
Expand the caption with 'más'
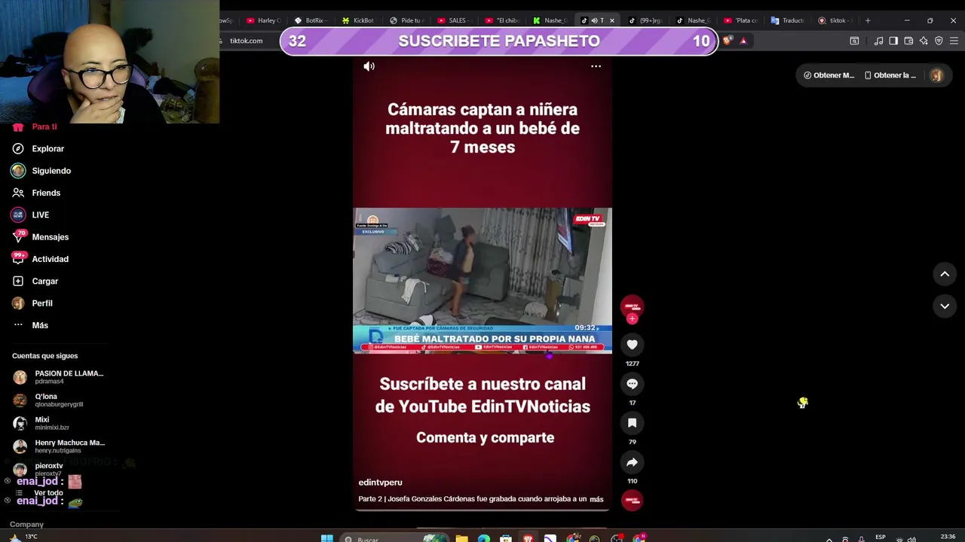tap(596, 499)
